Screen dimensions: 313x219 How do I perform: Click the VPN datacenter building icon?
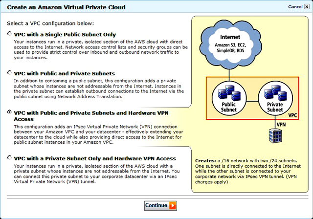(275, 136)
